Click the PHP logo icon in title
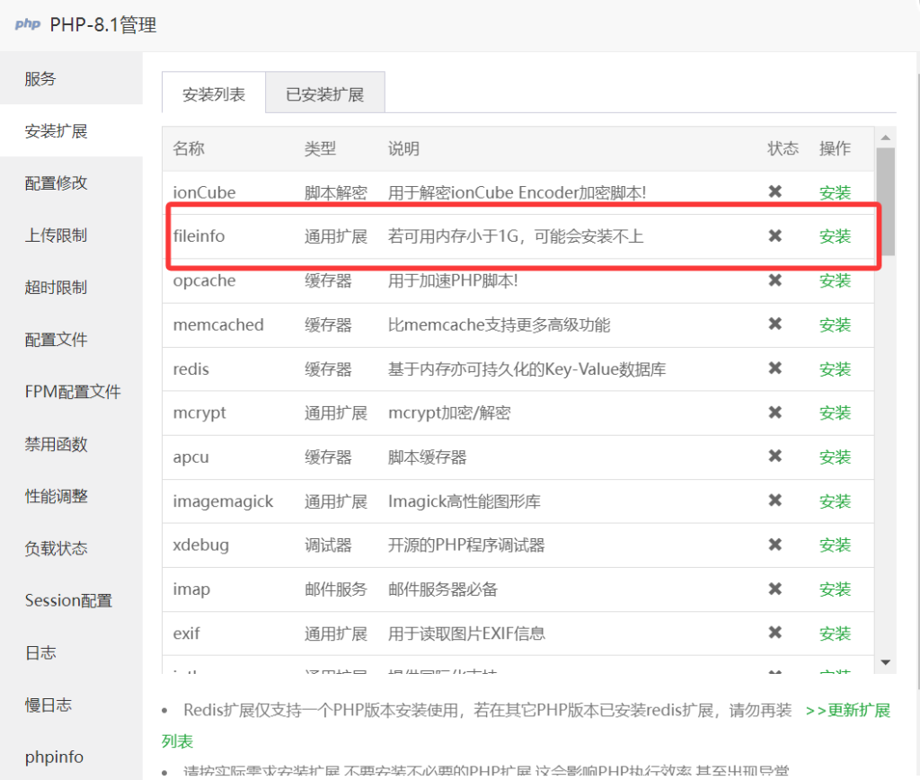This screenshot has width=920, height=780. (27, 24)
